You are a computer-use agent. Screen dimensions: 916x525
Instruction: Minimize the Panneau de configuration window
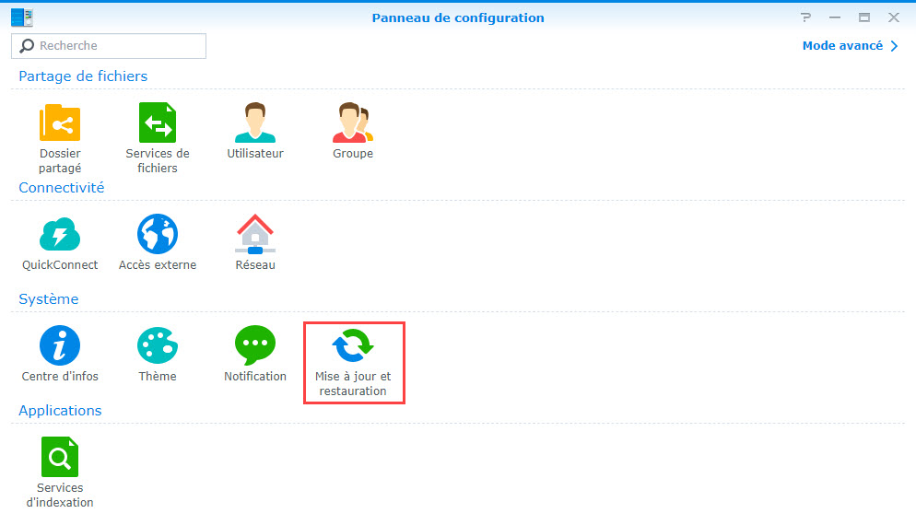coord(835,17)
